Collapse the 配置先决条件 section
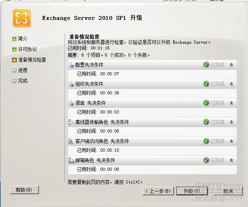Image resolution: width=248 pixels, height=207 pixels. [231, 65]
